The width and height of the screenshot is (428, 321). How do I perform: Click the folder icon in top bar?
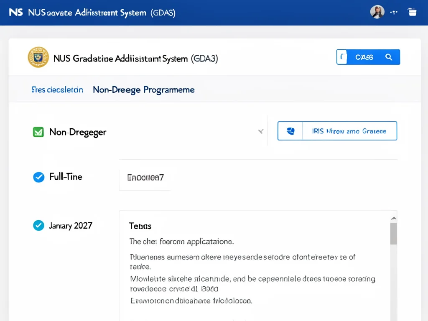(x=412, y=12)
